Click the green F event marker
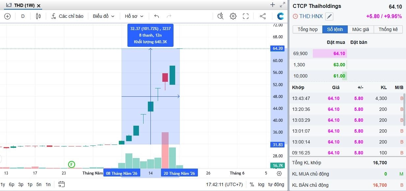The height and width of the screenshot is (191, 406). pos(71,164)
